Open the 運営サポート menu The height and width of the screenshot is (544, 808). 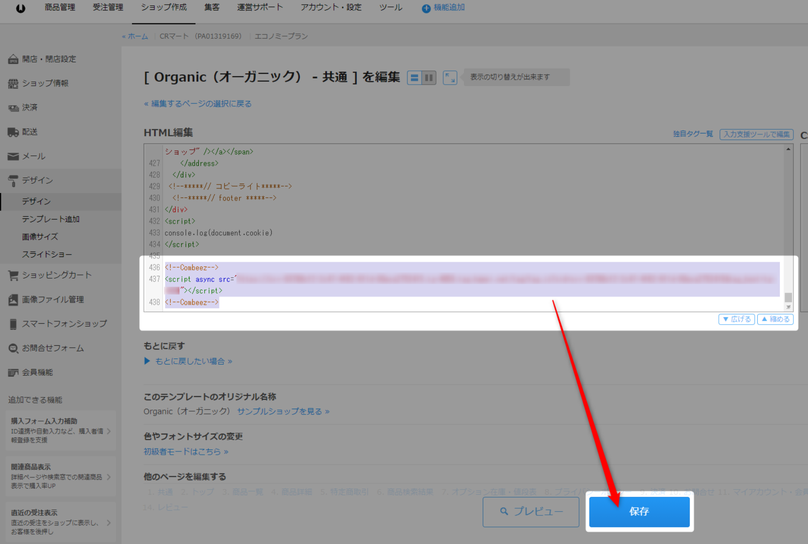coord(260,8)
